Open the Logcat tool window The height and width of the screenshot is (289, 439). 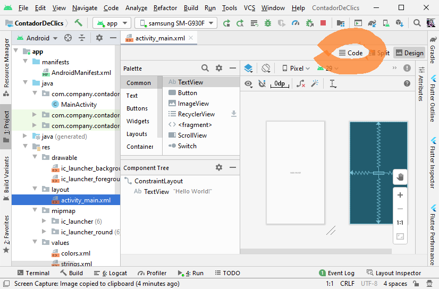[109, 273]
